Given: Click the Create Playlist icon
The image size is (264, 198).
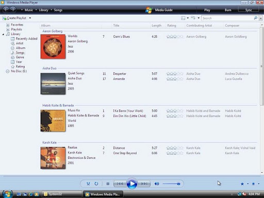Looking at the screenshot, I should tap(4, 18).
